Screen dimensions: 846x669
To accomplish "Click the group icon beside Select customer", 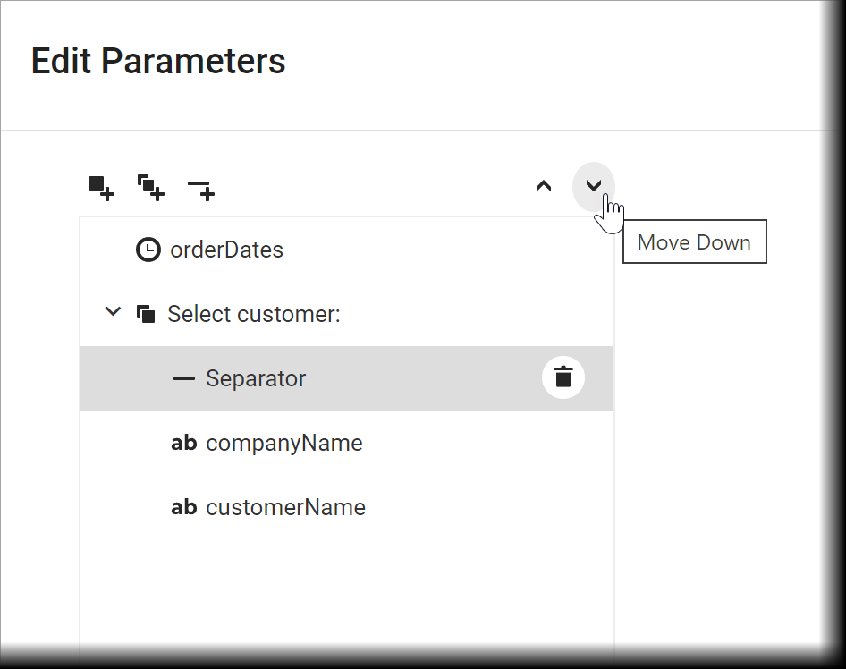I will coord(146,313).
